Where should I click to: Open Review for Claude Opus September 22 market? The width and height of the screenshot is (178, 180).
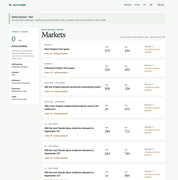pos(149,149)
